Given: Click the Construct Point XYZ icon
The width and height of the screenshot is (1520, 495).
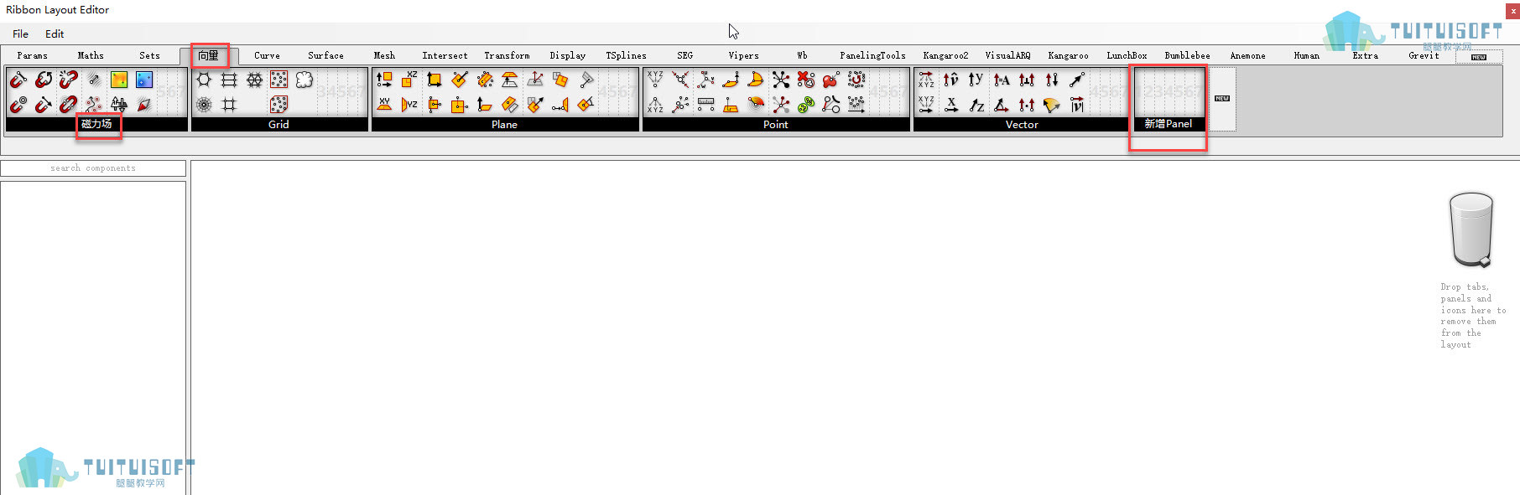Looking at the screenshot, I should tap(655, 80).
